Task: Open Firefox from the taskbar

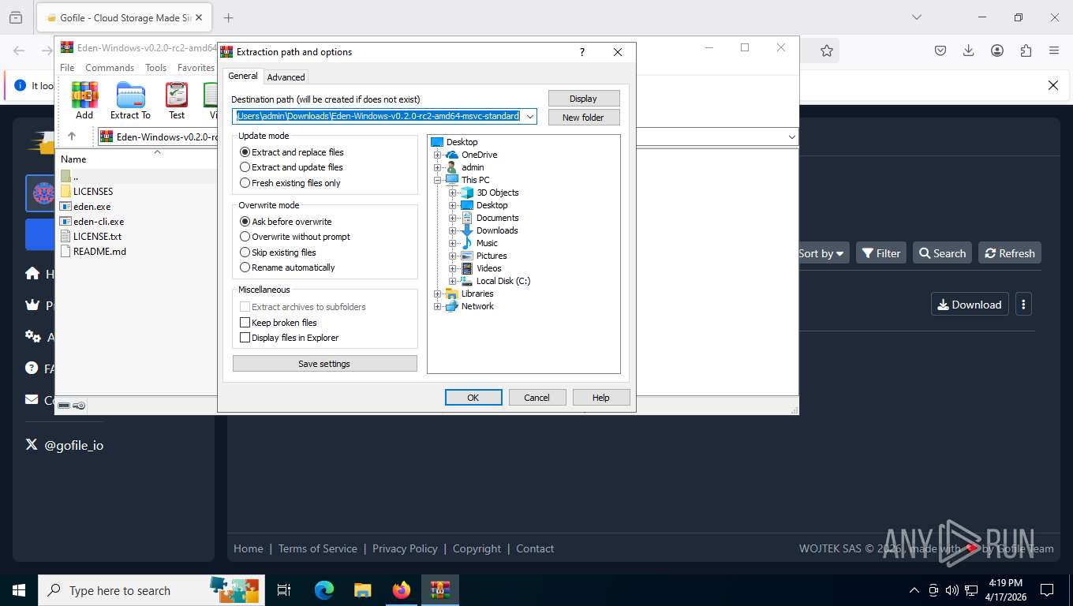Action: pos(402,590)
